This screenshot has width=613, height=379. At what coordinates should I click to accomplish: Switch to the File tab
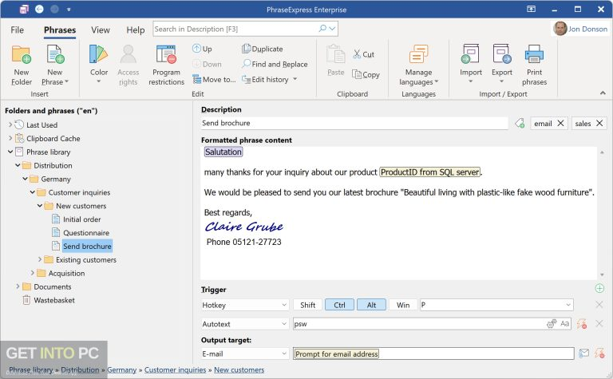point(18,30)
